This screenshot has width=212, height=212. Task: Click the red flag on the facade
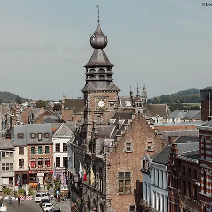point(85,175)
